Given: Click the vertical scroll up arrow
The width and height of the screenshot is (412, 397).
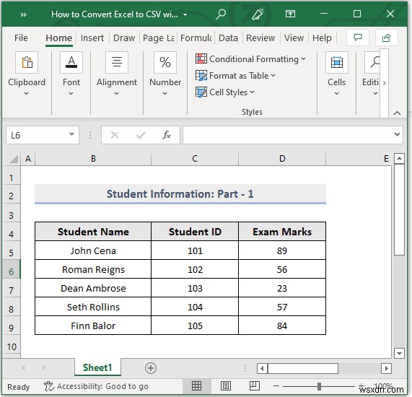Looking at the screenshot, I should coord(399,159).
